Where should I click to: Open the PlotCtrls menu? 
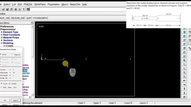[28, 4]
